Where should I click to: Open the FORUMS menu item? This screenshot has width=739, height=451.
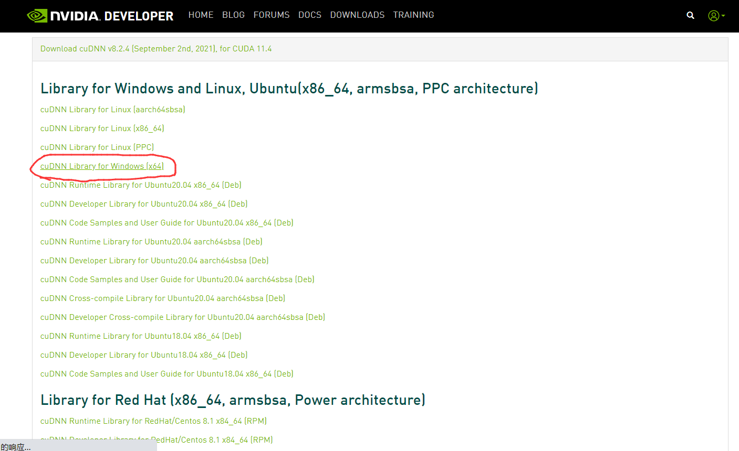[272, 15]
